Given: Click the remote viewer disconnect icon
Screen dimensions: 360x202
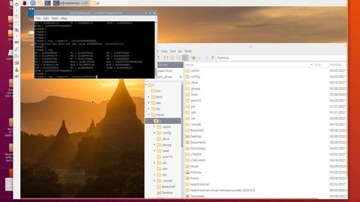Looking at the screenshot, I should (16, 76).
